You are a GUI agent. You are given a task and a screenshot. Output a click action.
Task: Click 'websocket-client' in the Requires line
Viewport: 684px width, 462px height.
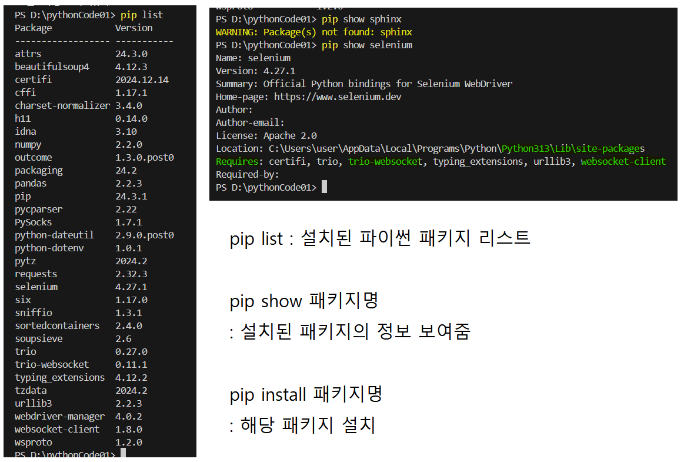click(x=623, y=162)
